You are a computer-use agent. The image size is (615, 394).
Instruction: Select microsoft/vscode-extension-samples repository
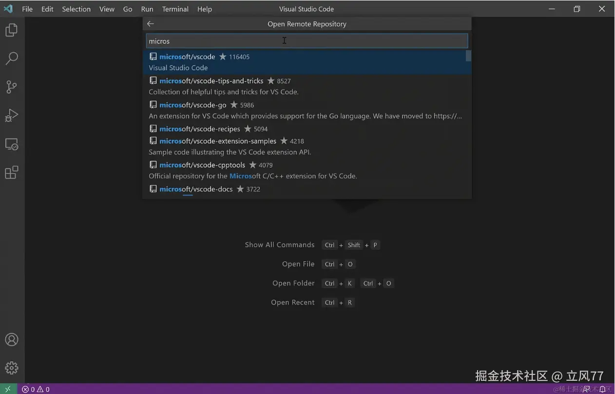pos(307,146)
